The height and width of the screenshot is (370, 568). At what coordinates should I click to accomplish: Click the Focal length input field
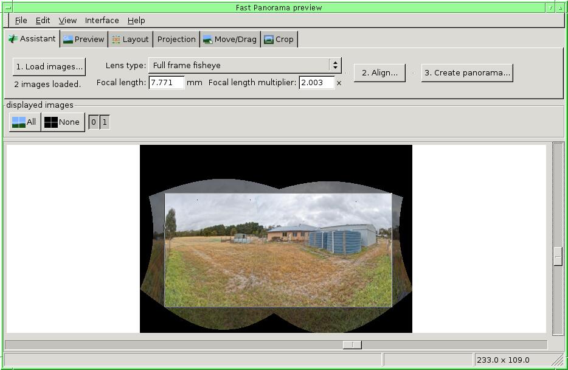pos(166,82)
